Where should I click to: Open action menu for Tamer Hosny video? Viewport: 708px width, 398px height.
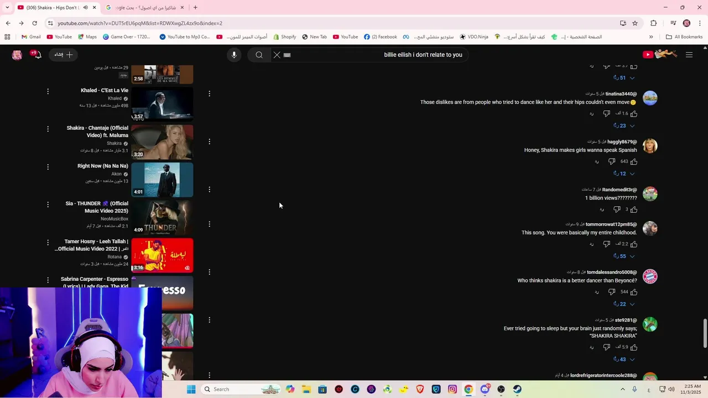(x=48, y=242)
